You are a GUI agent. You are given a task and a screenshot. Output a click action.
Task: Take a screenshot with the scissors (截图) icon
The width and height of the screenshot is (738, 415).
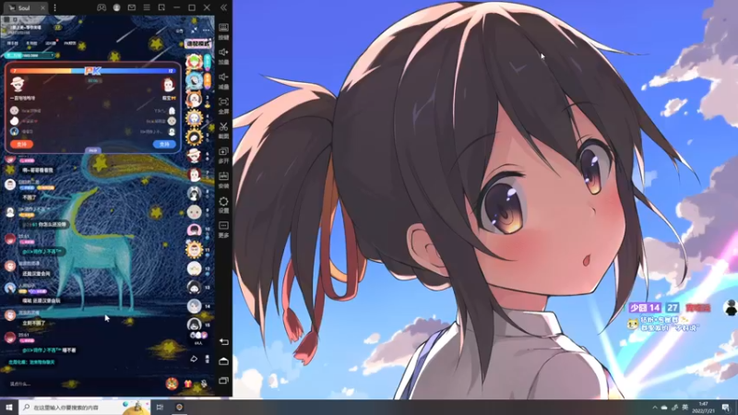click(223, 130)
